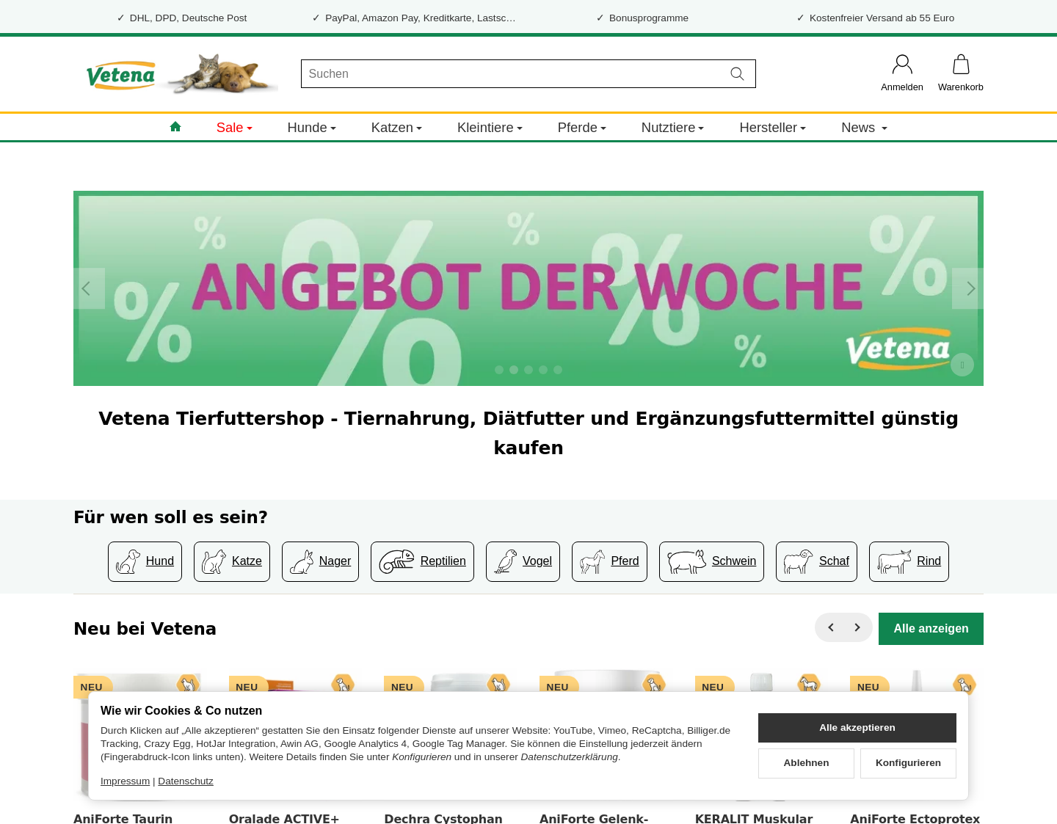Click 'PayPal, Amazon Pay, Kreditkarte' text

pyautogui.click(x=420, y=18)
